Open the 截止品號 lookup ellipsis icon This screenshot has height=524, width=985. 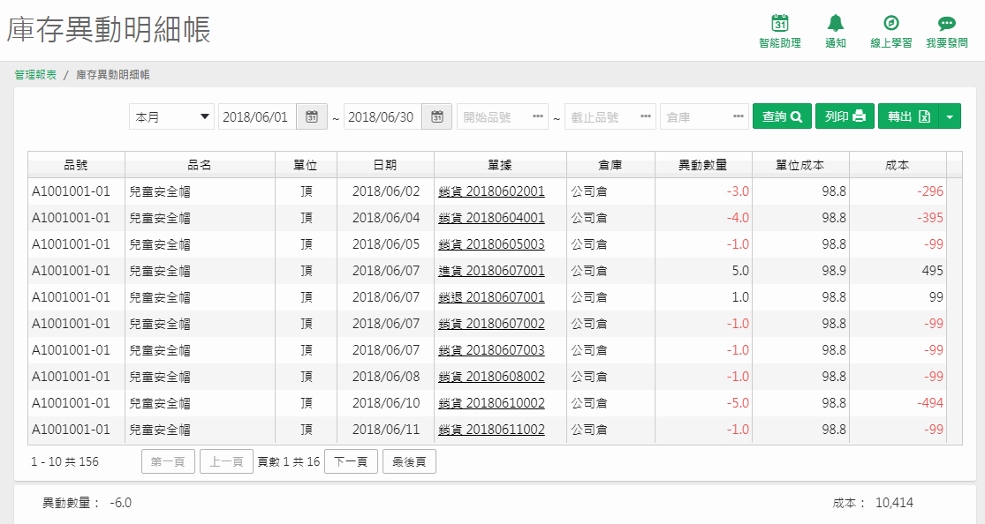click(645, 116)
